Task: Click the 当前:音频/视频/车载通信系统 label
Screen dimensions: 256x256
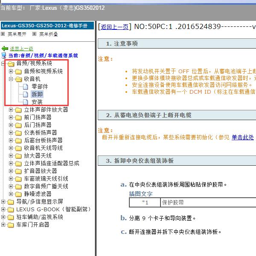Action: pyautogui.click(x=43, y=55)
